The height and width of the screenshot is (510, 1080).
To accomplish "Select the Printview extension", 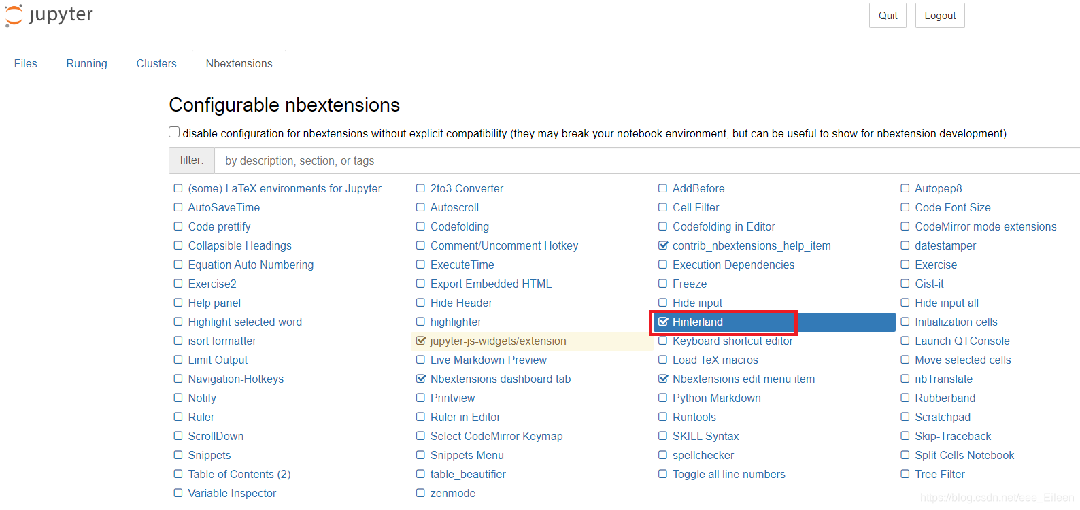I will [452, 398].
